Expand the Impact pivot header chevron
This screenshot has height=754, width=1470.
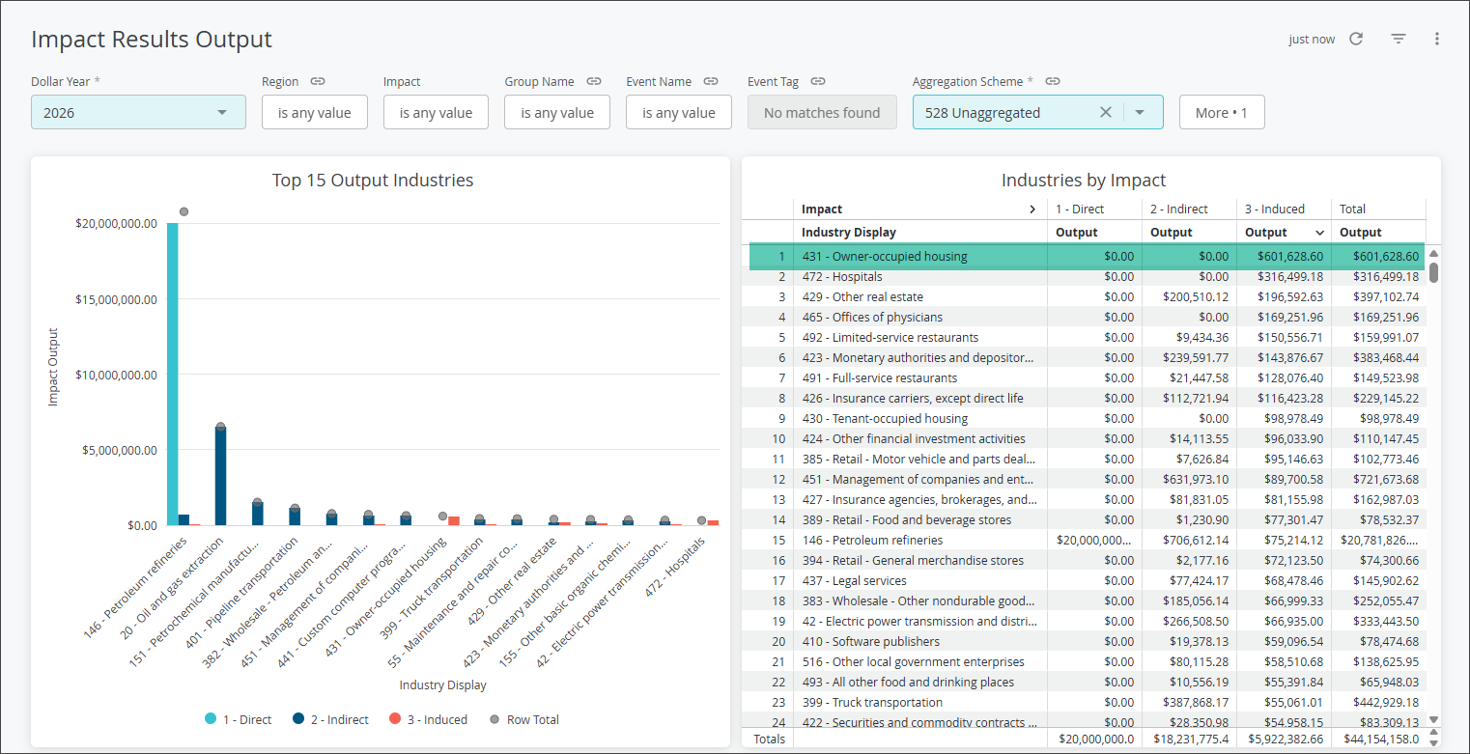pos(1032,209)
